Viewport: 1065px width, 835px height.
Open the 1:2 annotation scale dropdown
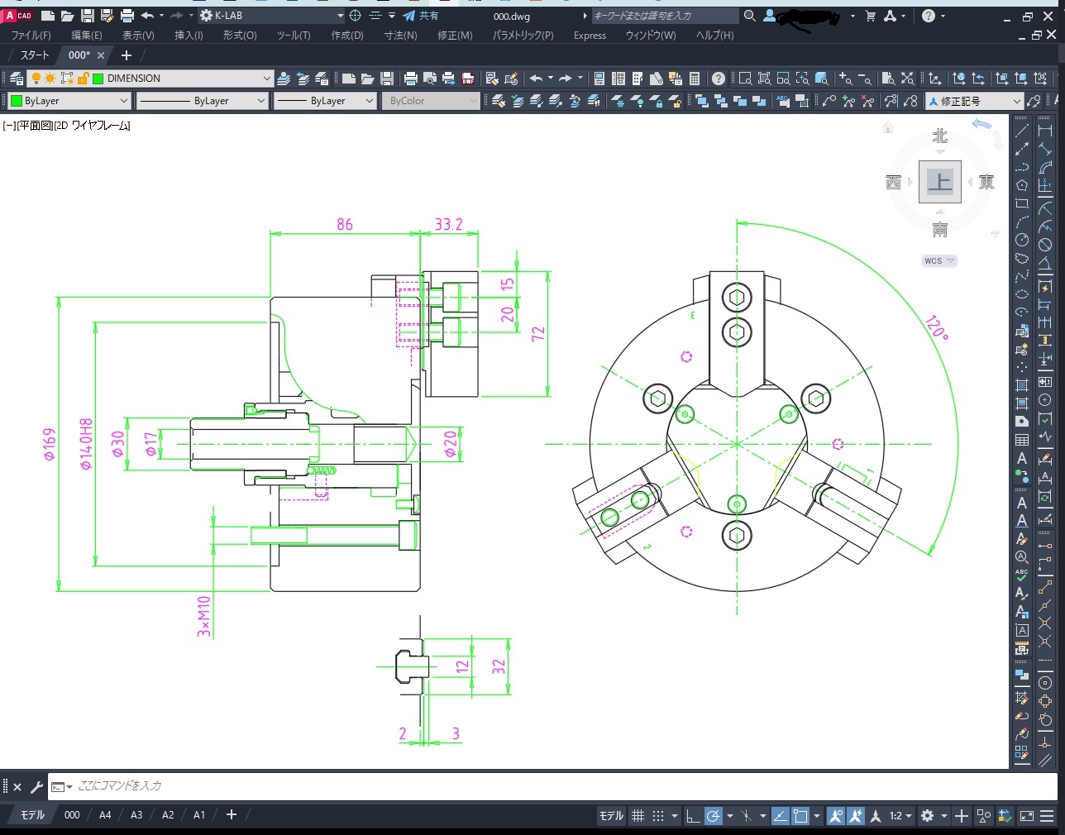[901, 816]
